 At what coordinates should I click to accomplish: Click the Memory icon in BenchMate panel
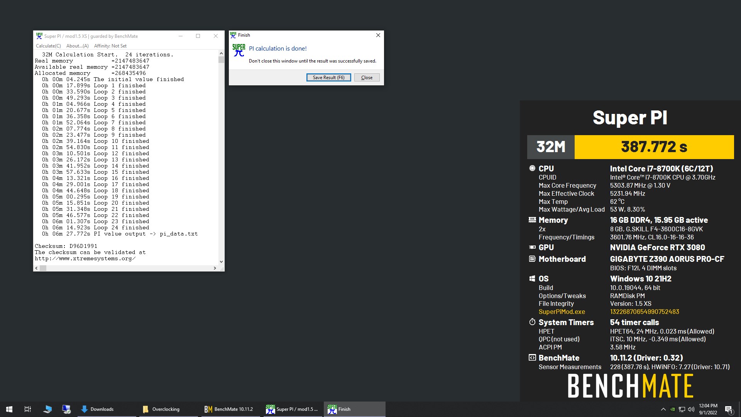click(532, 220)
